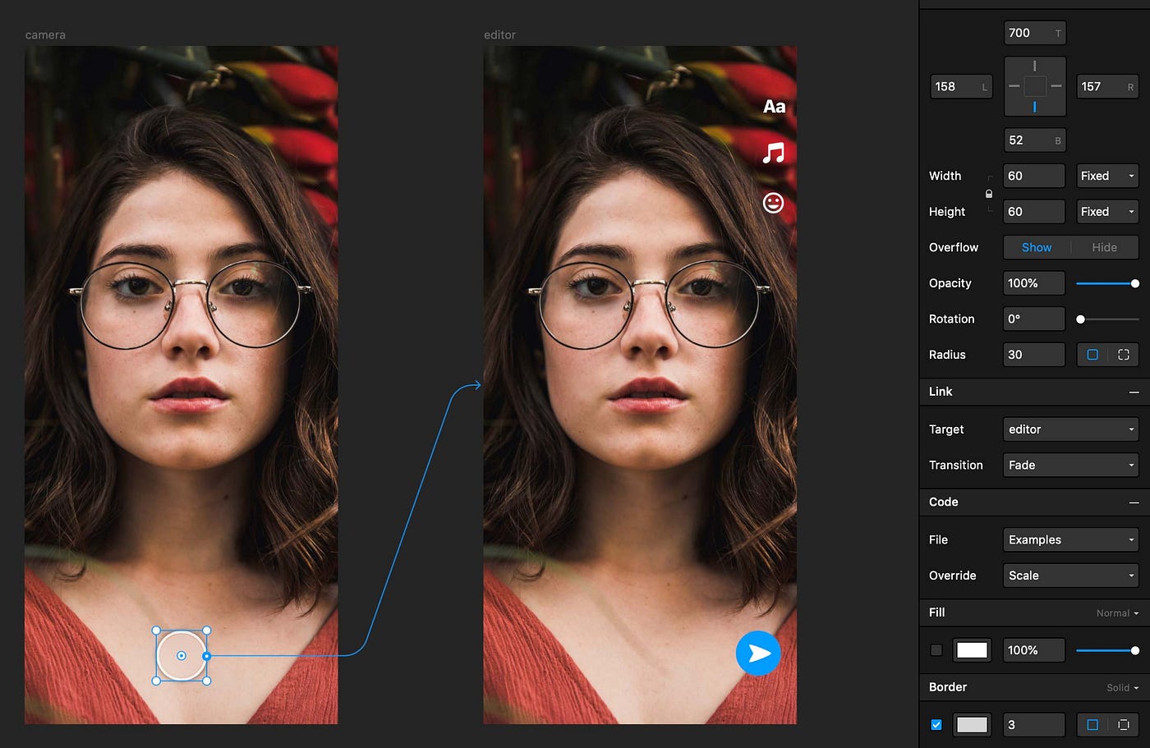The image size is (1150, 748).
Task: Click the top constraint field showing 700
Action: tap(1035, 33)
